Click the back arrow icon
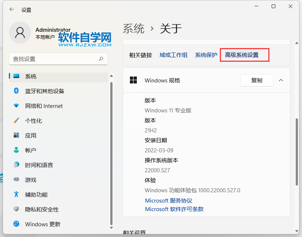Viewport: 302px width, 237px height. coord(12,9)
